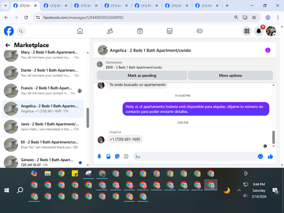Viewport: 284px width, 213px height.
Task: Click Angelica's conversation header title
Action: click(151, 51)
